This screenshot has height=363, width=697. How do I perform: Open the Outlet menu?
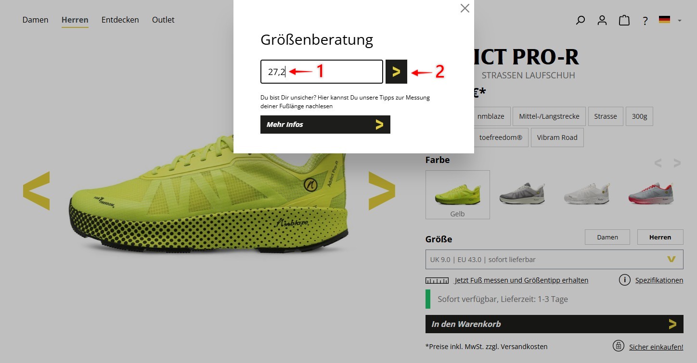[x=163, y=20]
